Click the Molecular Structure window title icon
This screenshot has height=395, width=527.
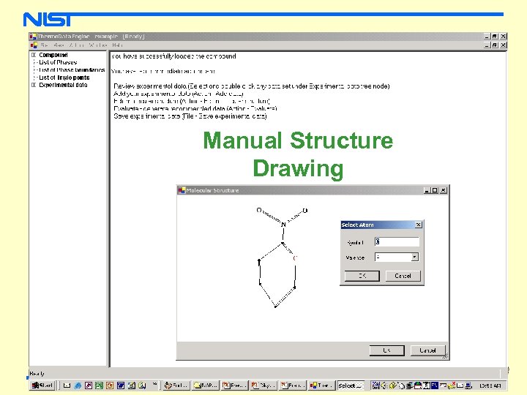tap(182, 190)
